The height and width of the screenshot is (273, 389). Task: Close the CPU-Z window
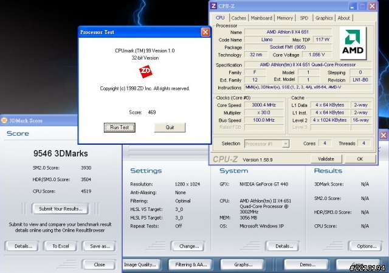tap(372, 6)
